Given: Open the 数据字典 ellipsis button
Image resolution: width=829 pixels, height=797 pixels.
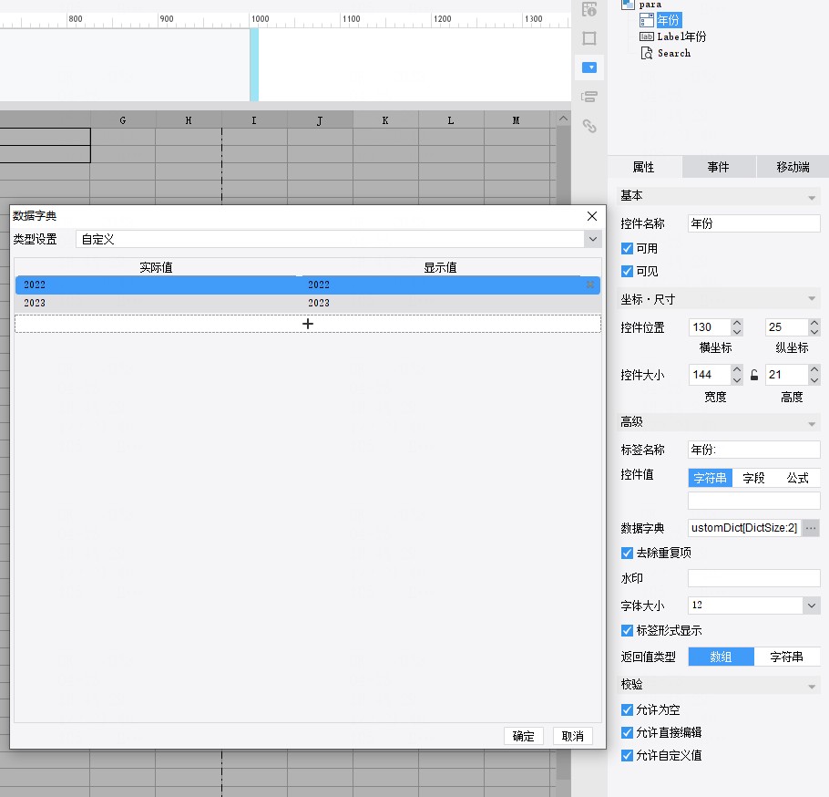Looking at the screenshot, I should point(811,528).
